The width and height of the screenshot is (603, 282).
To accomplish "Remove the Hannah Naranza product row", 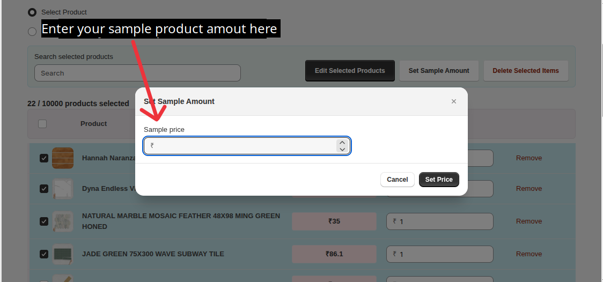I will (529, 158).
